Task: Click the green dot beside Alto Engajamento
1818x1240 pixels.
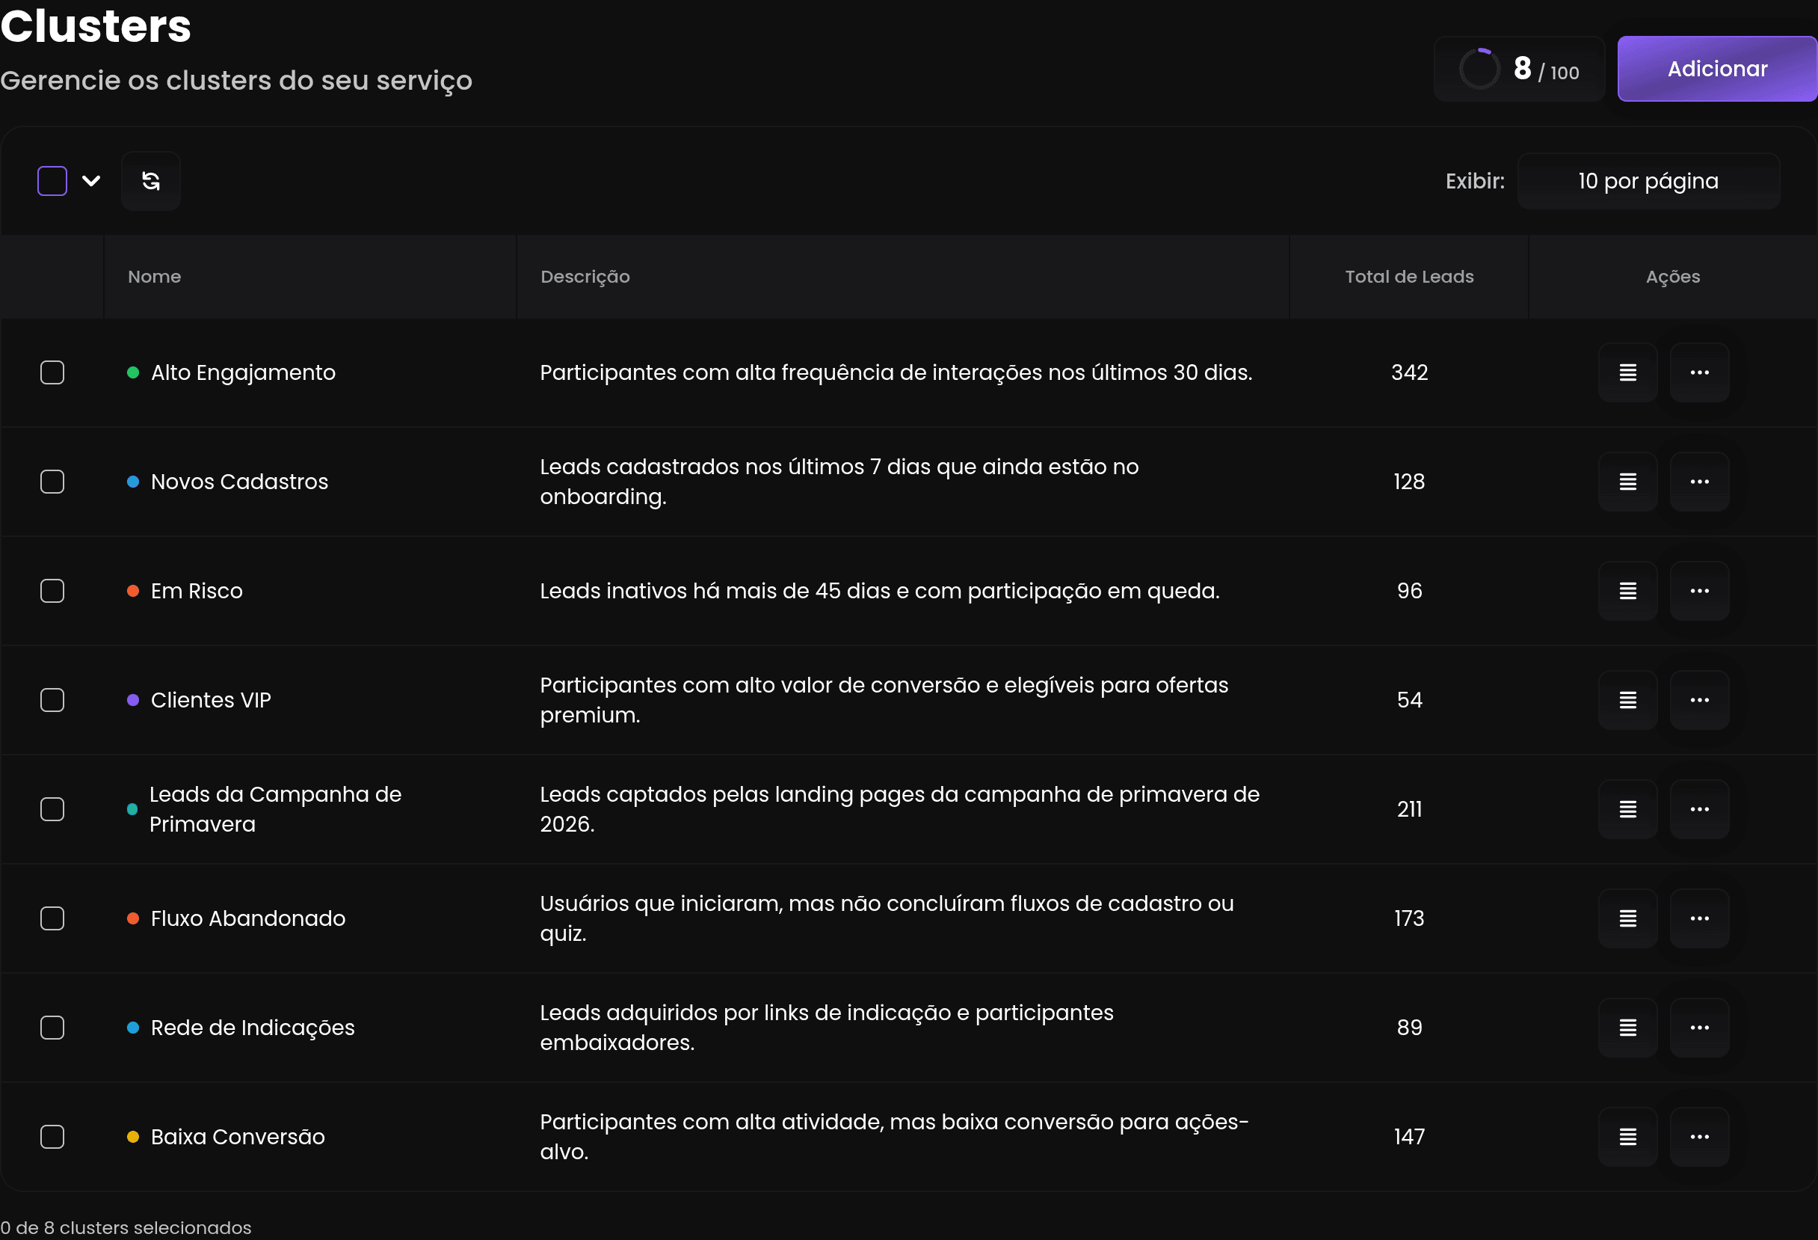Action: (x=133, y=372)
